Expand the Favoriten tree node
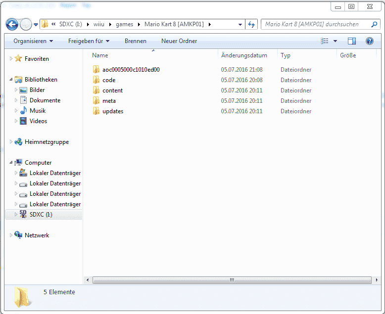The width and height of the screenshot is (385, 314). pos(11,58)
